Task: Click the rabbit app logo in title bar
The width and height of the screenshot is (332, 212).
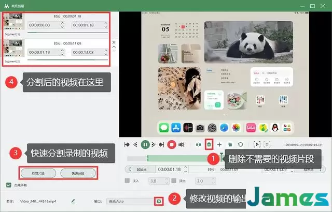Action: click(x=7, y=6)
